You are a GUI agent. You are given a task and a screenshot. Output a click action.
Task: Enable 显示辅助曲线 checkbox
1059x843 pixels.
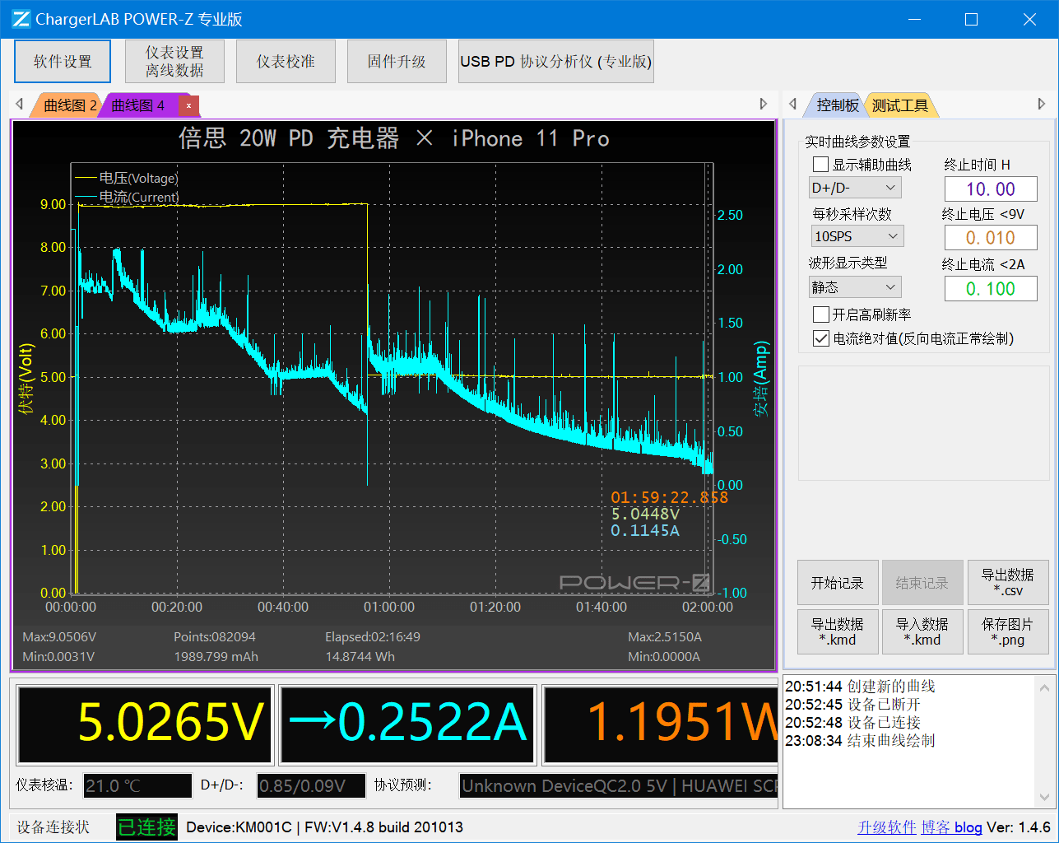(821, 165)
